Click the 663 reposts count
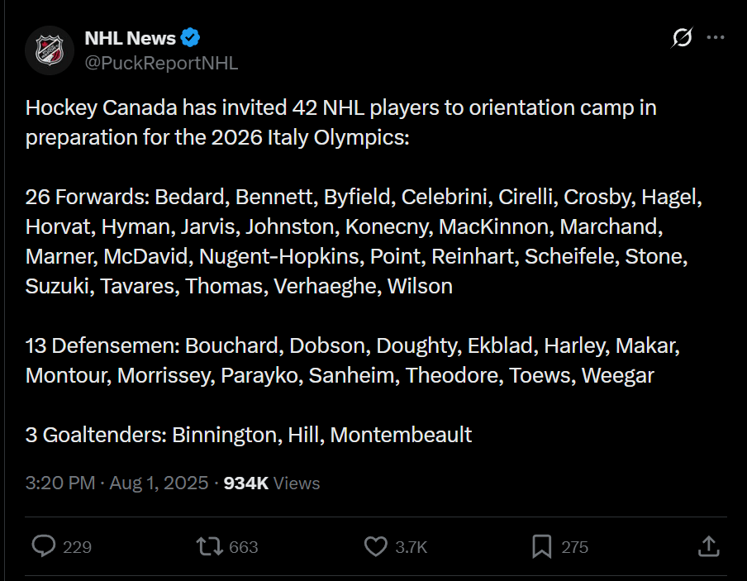 click(244, 547)
